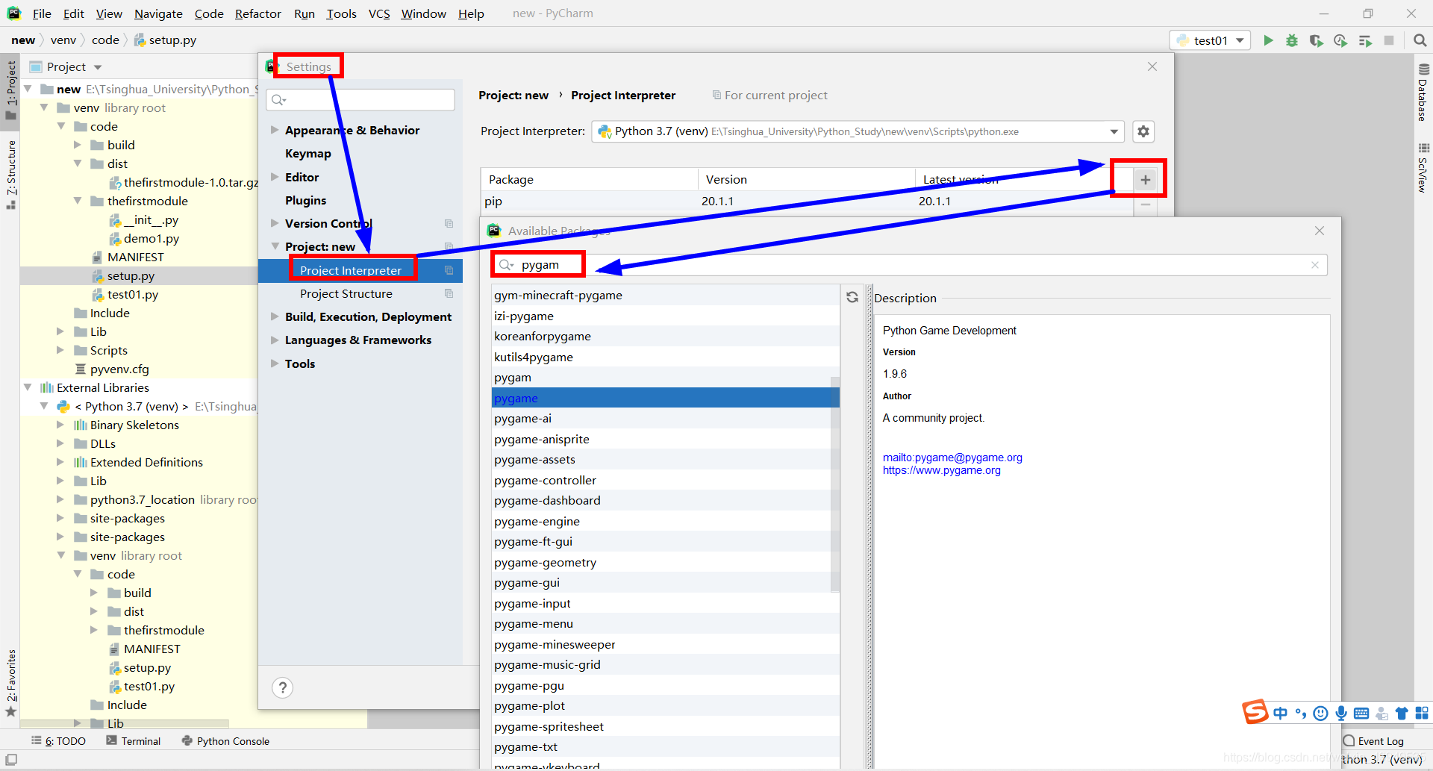
Task: Click the Debug bug icon
Action: 1292,40
